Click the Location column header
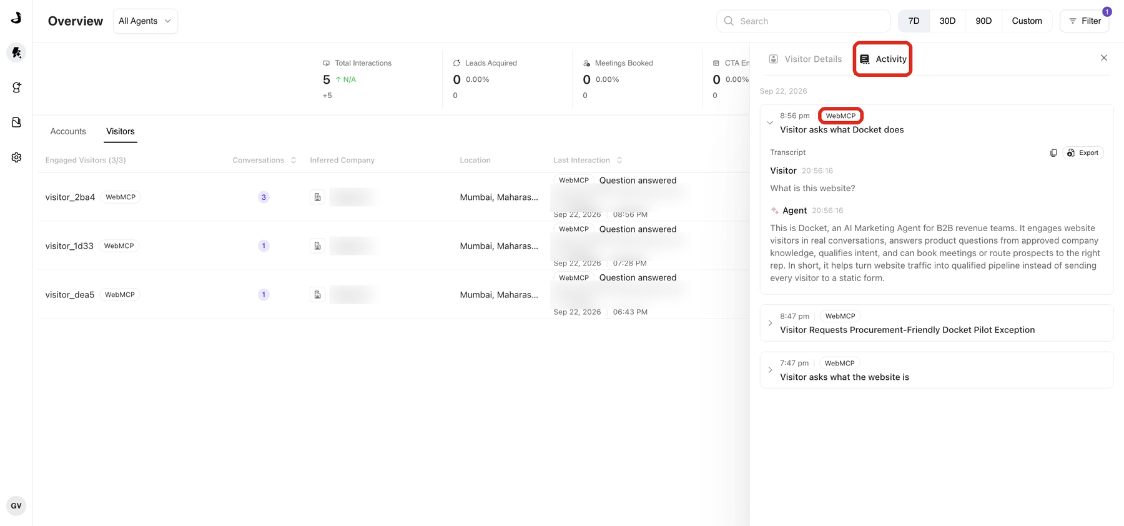This screenshot has height=526, width=1124. [475, 161]
